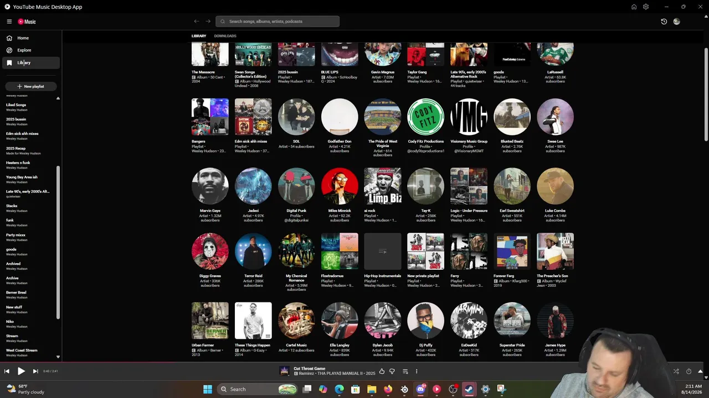Open the Swae Lee artist thumbnail
The width and height of the screenshot is (709, 398).
(555, 117)
